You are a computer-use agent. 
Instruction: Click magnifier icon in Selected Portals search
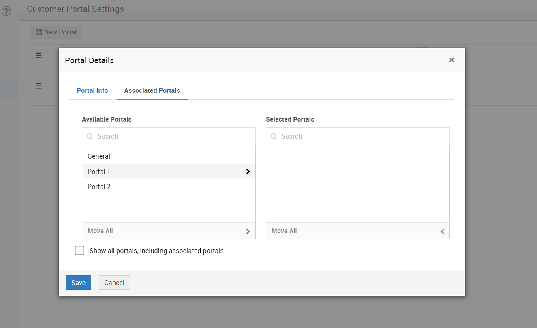click(x=274, y=137)
